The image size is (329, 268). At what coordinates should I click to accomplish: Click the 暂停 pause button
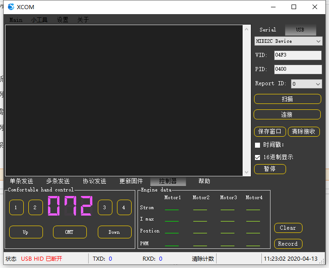[270, 169]
